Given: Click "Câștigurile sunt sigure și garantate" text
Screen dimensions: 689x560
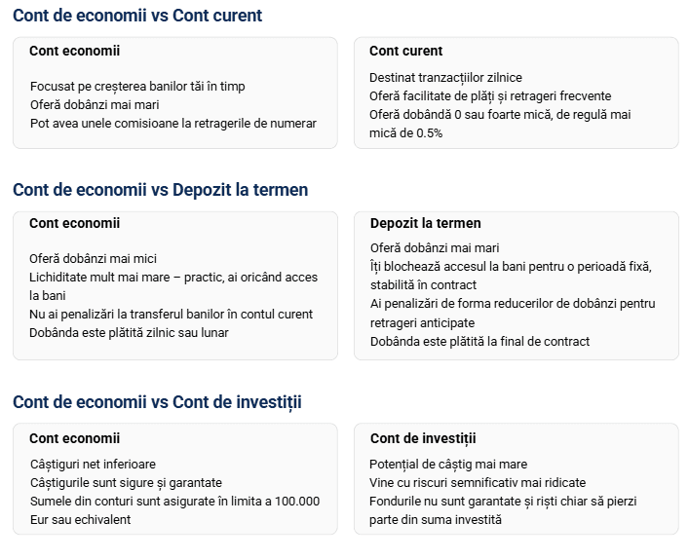Looking at the screenshot, I should pos(126,482).
